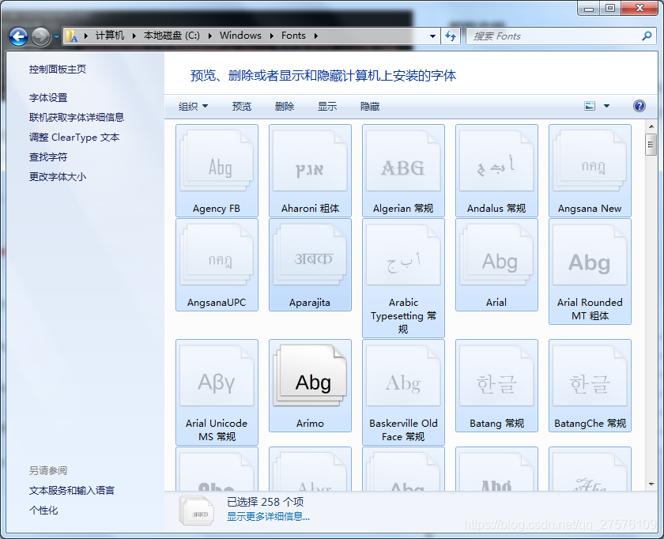Click the Windows breadcrumb segment
The image size is (664, 539).
click(240, 36)
